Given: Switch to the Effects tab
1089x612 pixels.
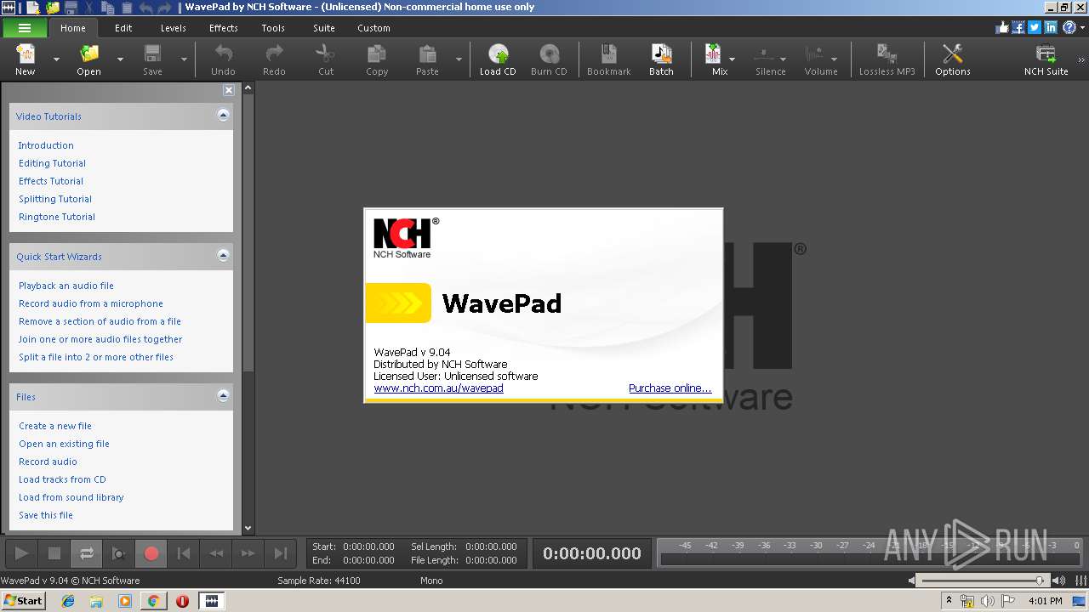Looking at the screenshot, I should (x=224, y=28).
